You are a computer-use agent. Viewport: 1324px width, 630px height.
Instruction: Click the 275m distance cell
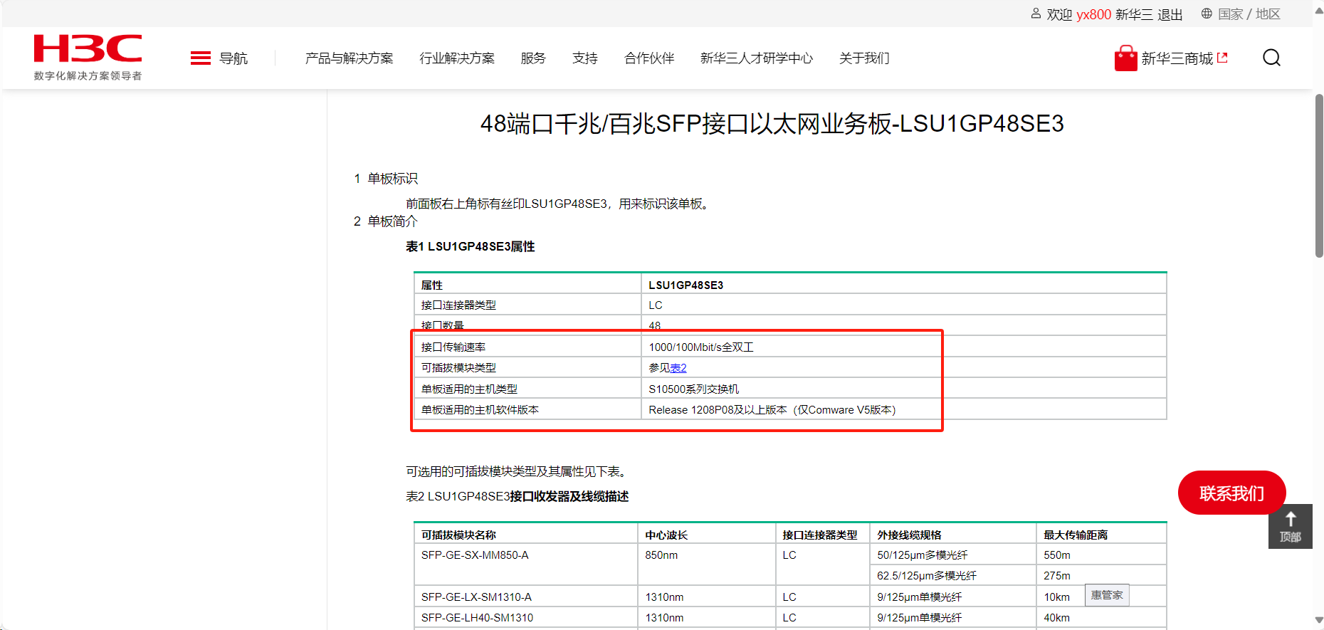click(x=1101, y=575)
